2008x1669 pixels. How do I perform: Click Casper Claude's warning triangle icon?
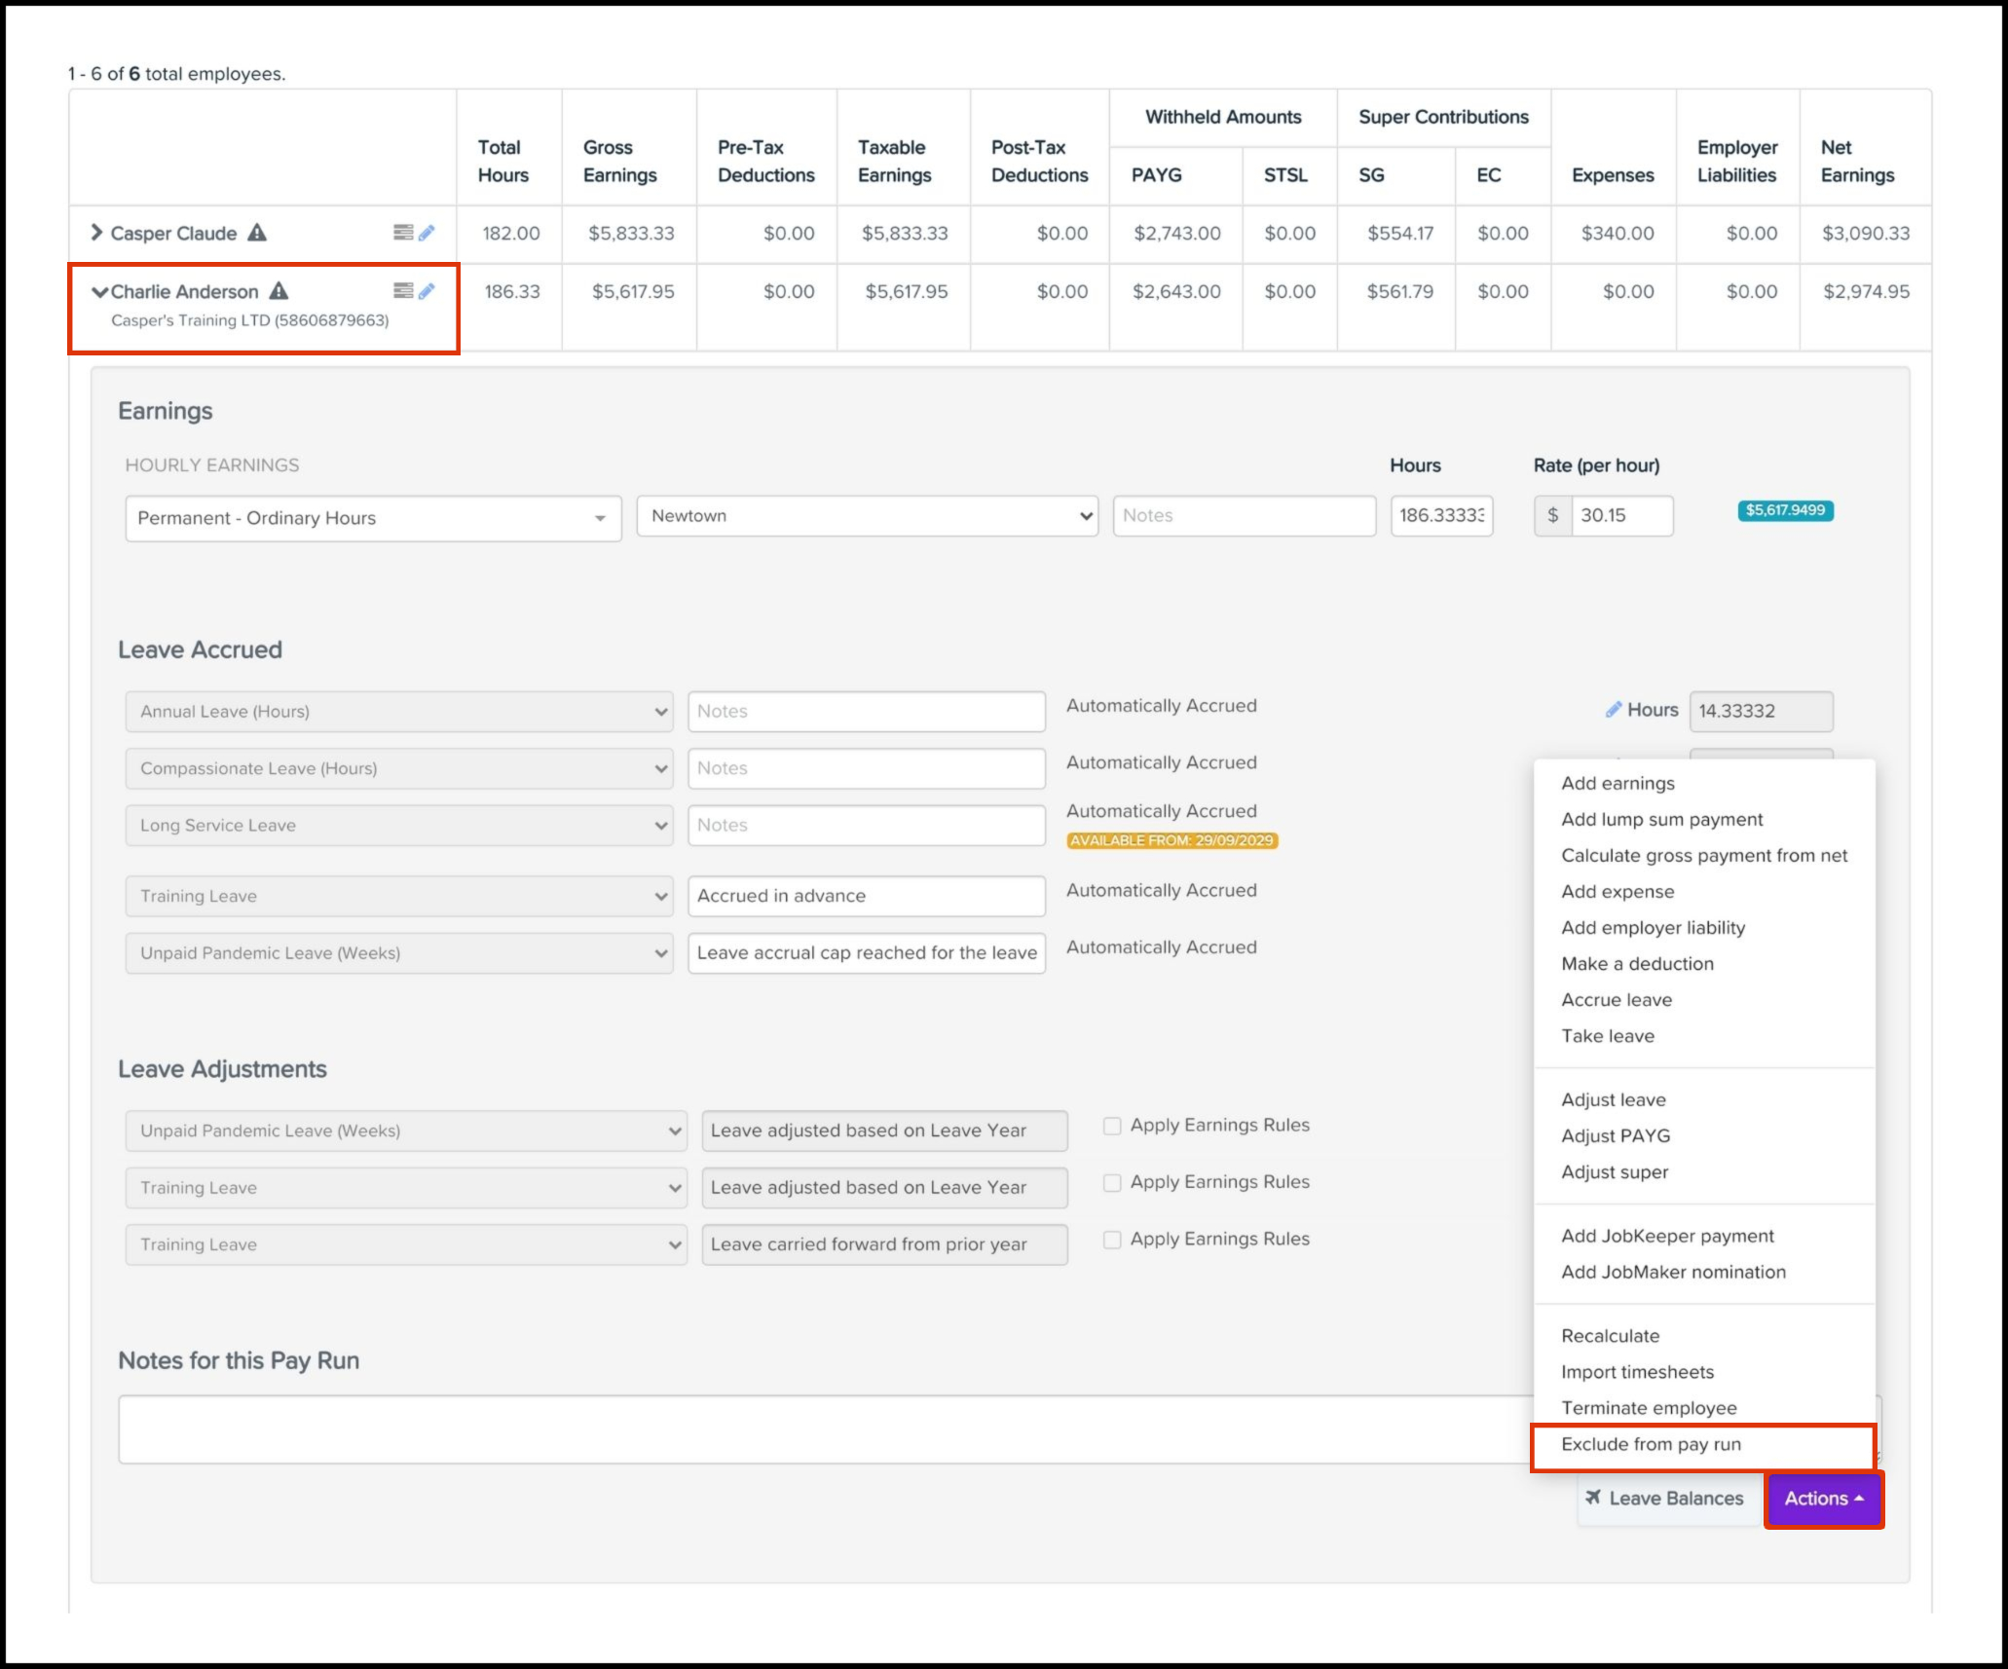[x=257, y=233]
